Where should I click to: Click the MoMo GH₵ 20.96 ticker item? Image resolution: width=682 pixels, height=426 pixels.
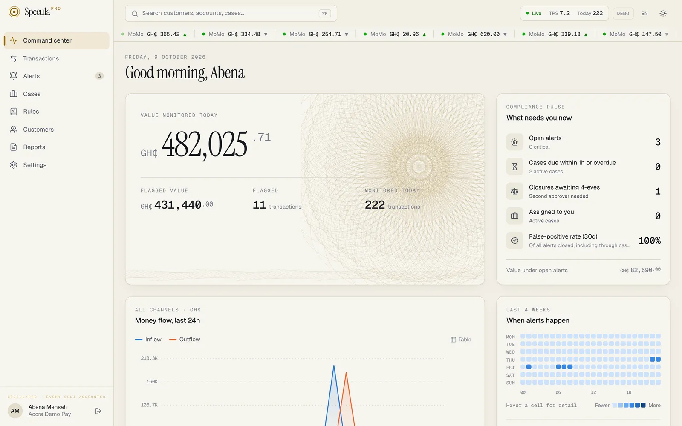click(395, 34)
